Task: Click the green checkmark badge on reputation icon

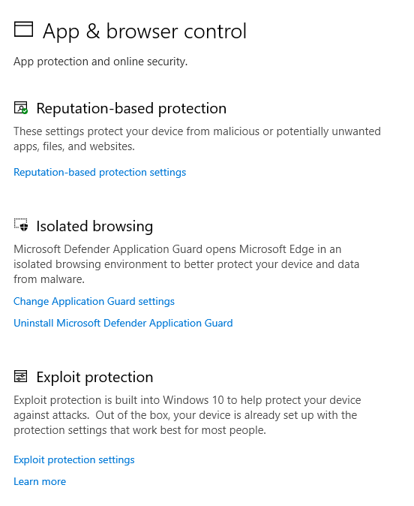Action: pos(25,111)
